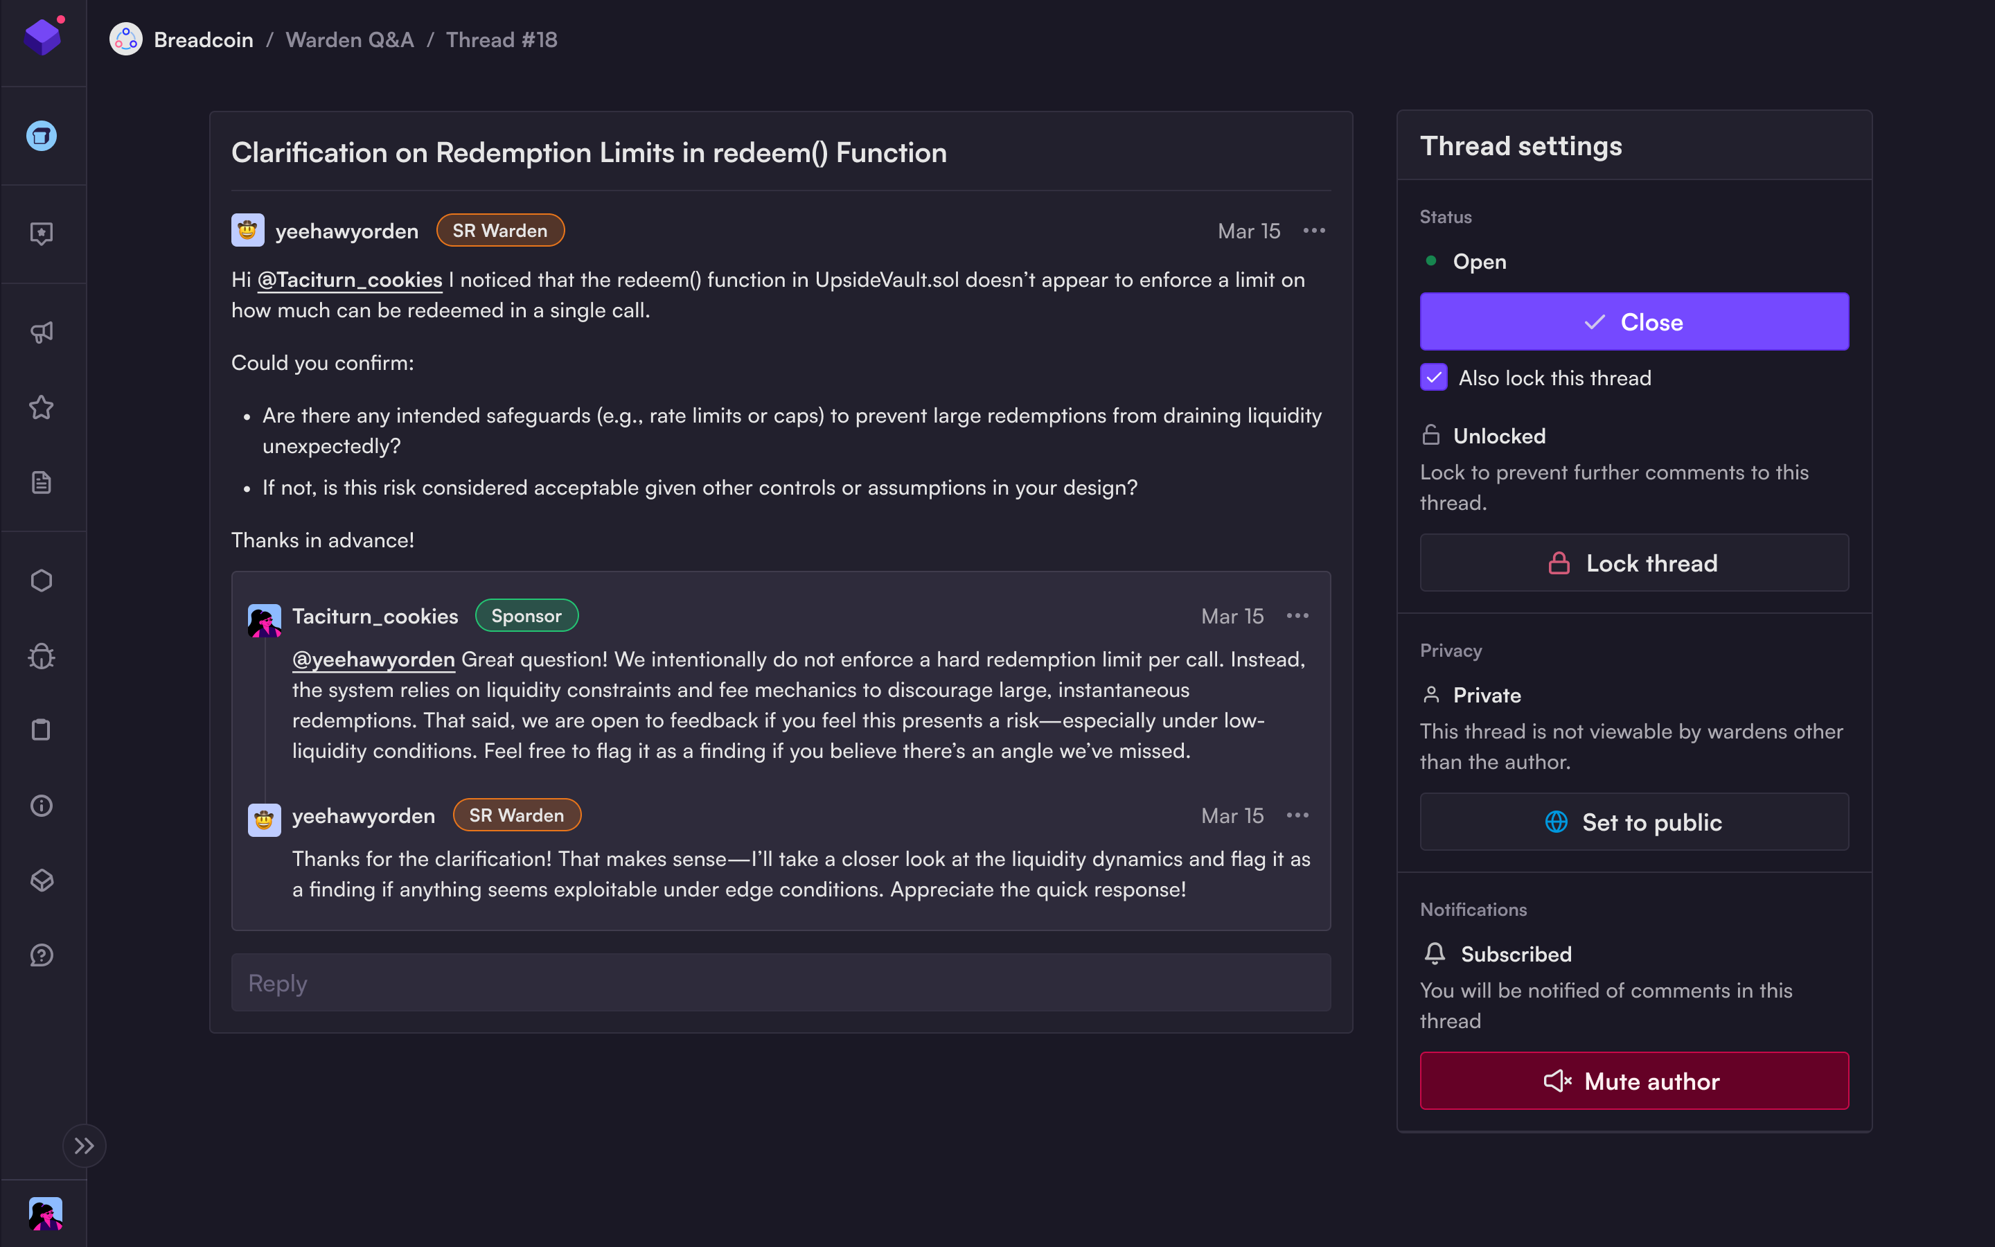Open options menu on original yeehawyorden post
This screenshot has height=1247, width=1995.
(1314, 231)
